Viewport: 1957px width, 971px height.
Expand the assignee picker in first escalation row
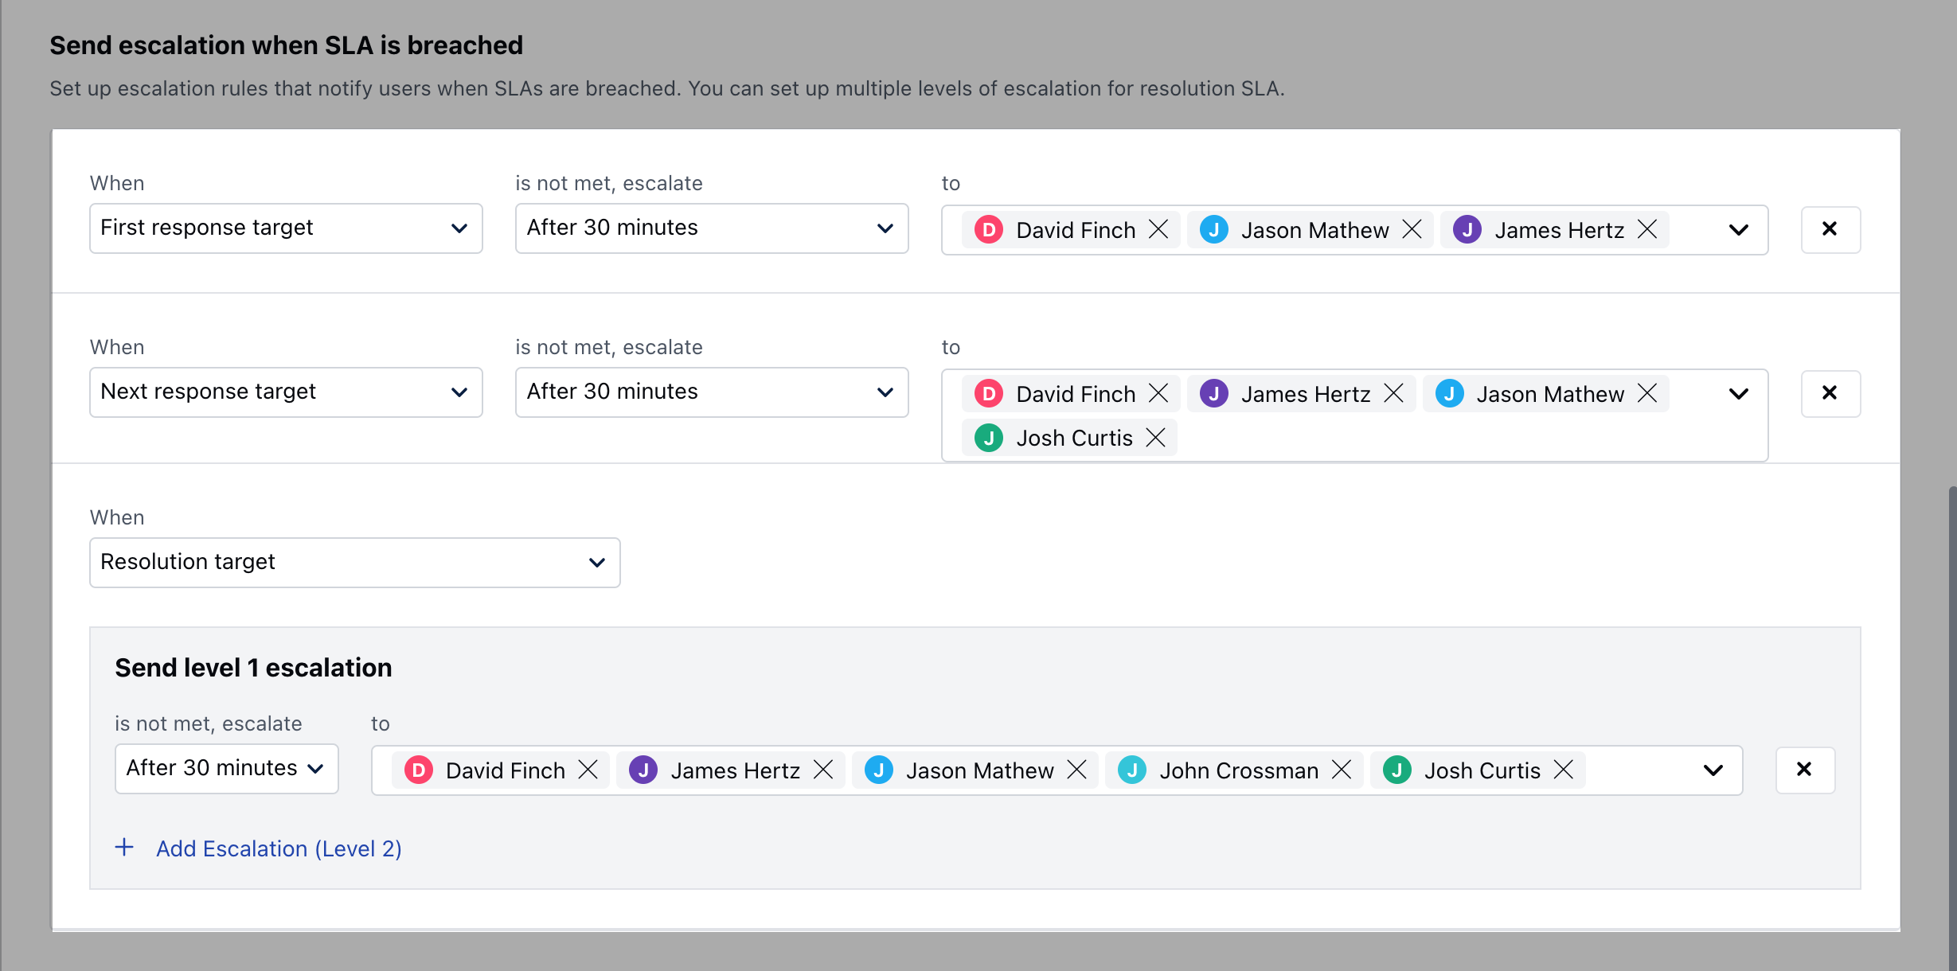click(x=1738, y=229)
